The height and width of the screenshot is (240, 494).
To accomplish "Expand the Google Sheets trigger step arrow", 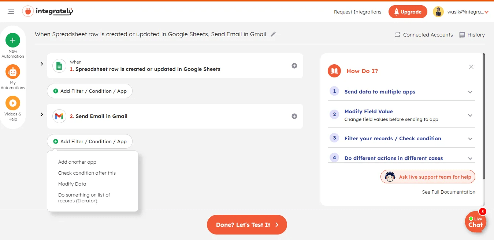I will [42, 64].
